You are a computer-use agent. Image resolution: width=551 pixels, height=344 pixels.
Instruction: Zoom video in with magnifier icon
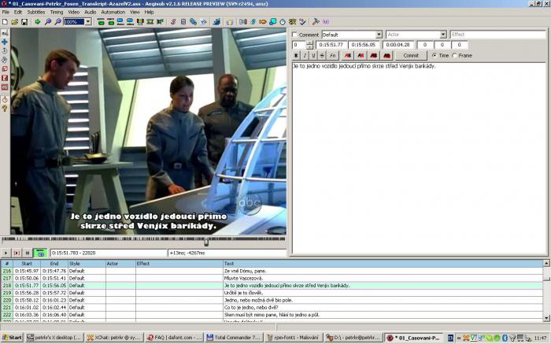coord(48,22)
